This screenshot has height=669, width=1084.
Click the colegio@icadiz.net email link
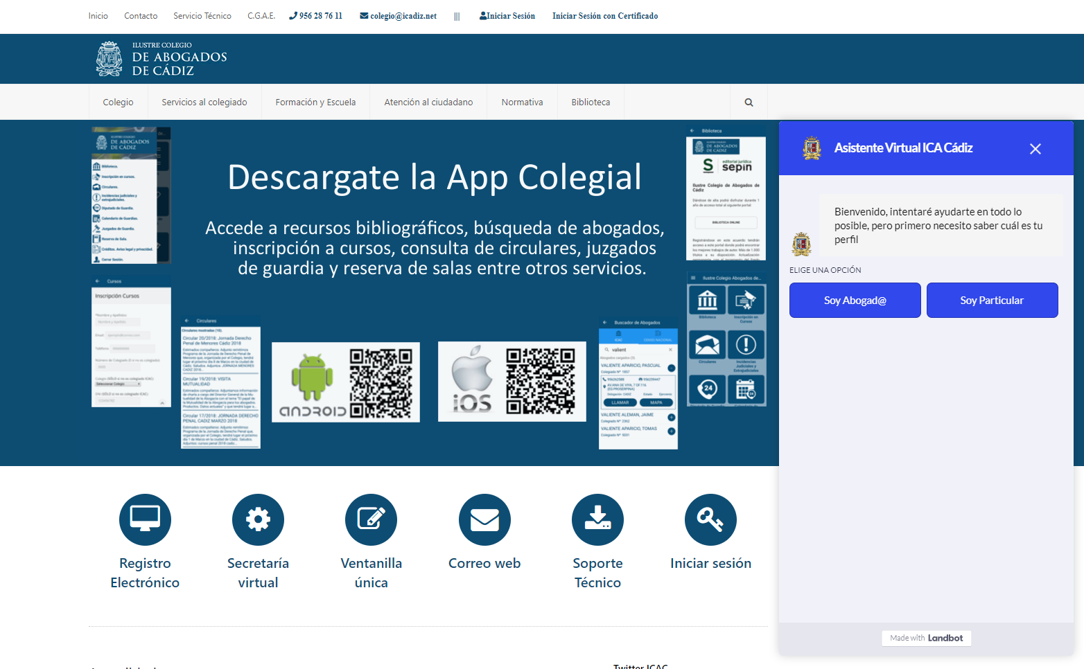[x=399, y=16]
